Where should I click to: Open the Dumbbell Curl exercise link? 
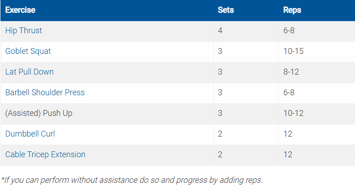coord(30,134)
